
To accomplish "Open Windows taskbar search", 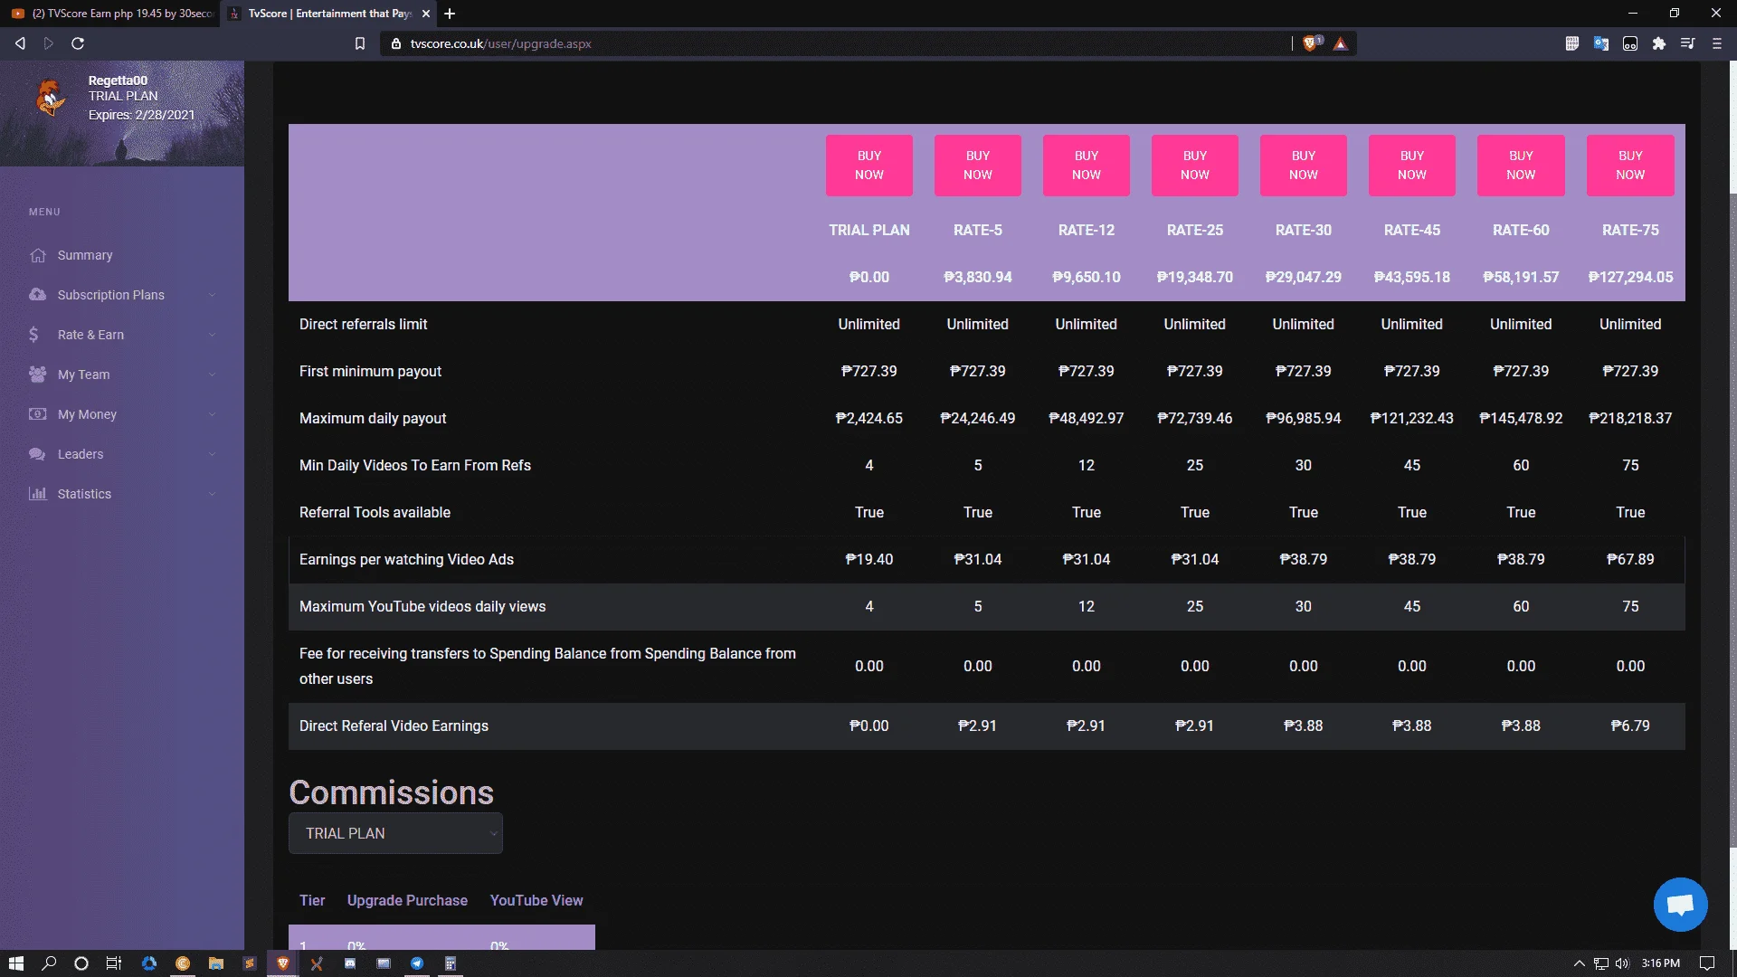I will tap(49, 963).
